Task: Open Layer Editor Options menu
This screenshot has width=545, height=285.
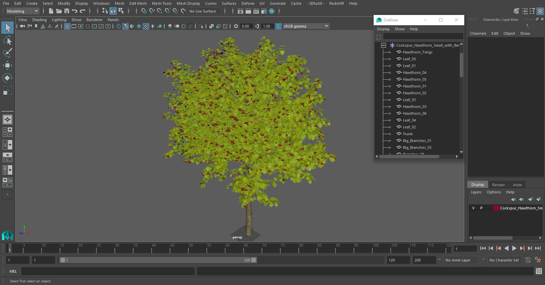Action: coord(494,192)
